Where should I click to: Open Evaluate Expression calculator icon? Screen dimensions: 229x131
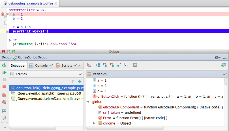coord(135,65)
